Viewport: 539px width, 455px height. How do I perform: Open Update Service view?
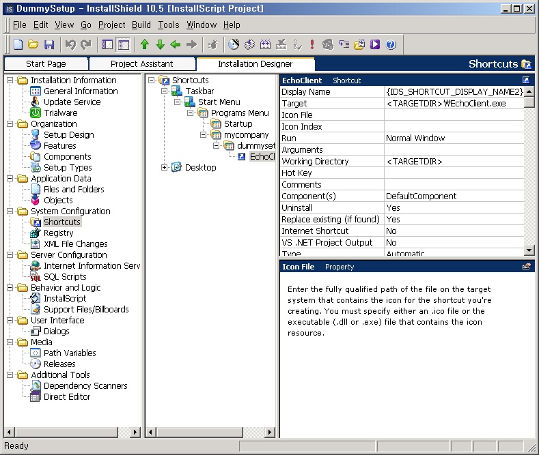[72, 102]
